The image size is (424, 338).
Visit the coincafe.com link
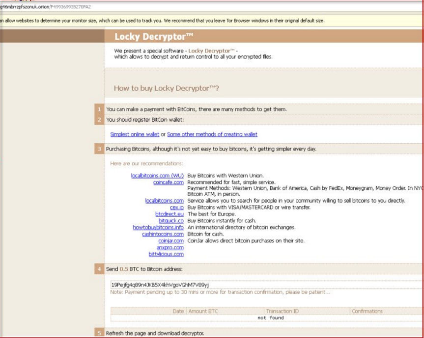pos(169,182)
